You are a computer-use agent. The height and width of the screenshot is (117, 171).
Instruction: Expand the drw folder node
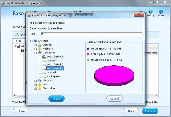coord(36,85)
